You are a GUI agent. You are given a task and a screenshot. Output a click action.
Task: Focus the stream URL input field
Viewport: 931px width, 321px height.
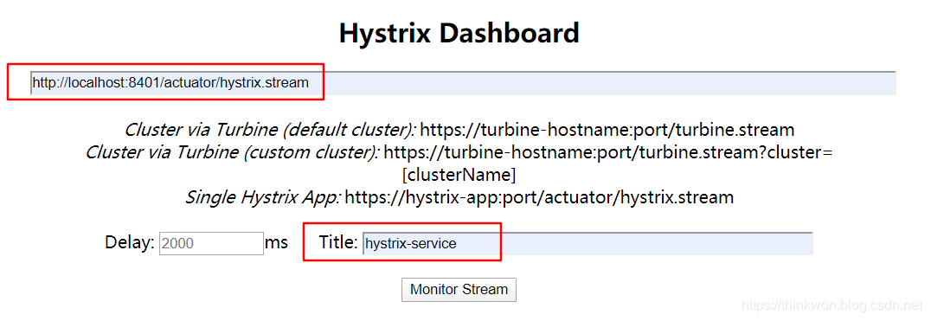463,83
